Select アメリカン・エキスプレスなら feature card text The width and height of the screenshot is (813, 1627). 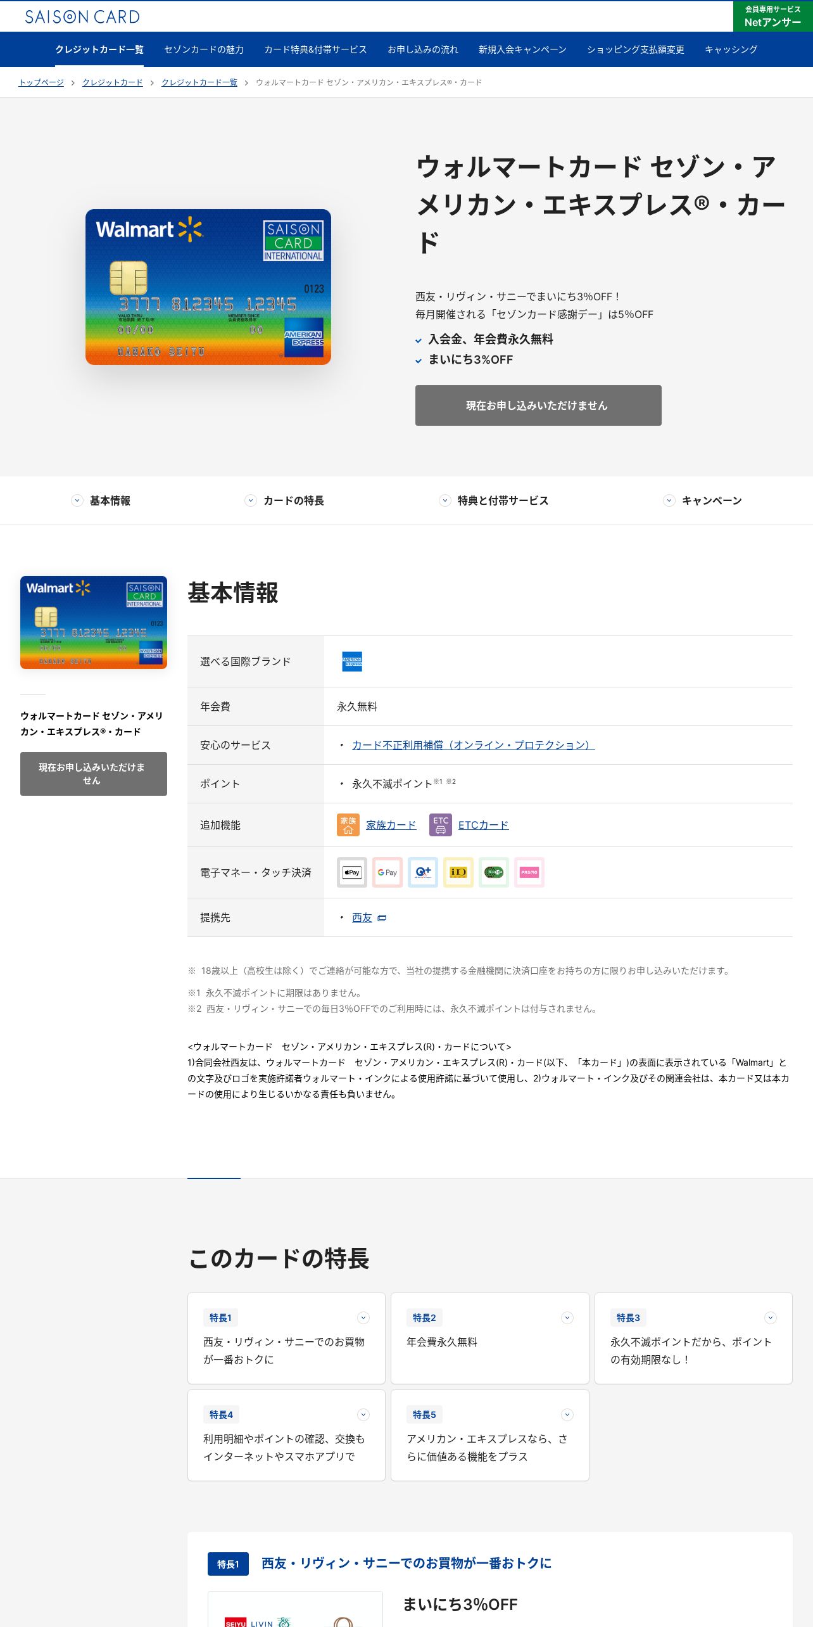487,1448
